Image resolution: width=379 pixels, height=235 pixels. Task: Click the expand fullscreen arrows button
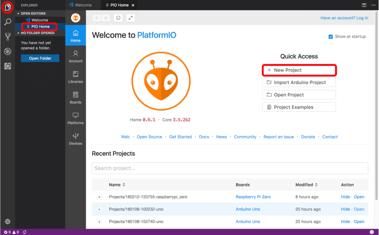(130, 18)
